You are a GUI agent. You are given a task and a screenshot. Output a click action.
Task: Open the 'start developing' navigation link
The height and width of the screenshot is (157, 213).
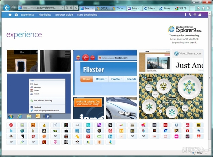tap(87, 15)
